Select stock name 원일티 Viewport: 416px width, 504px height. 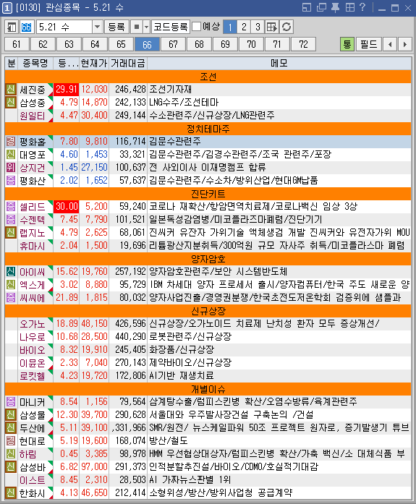click(33, 116)
